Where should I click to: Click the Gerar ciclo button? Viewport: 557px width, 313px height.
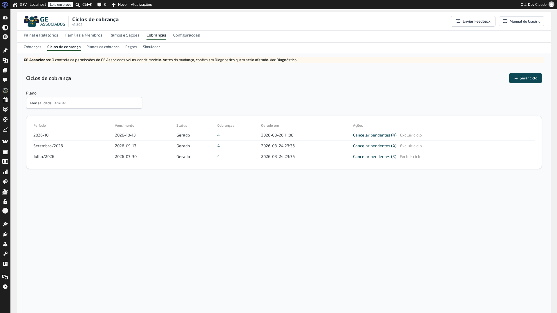pyautogui.click(x=525, y=78)
